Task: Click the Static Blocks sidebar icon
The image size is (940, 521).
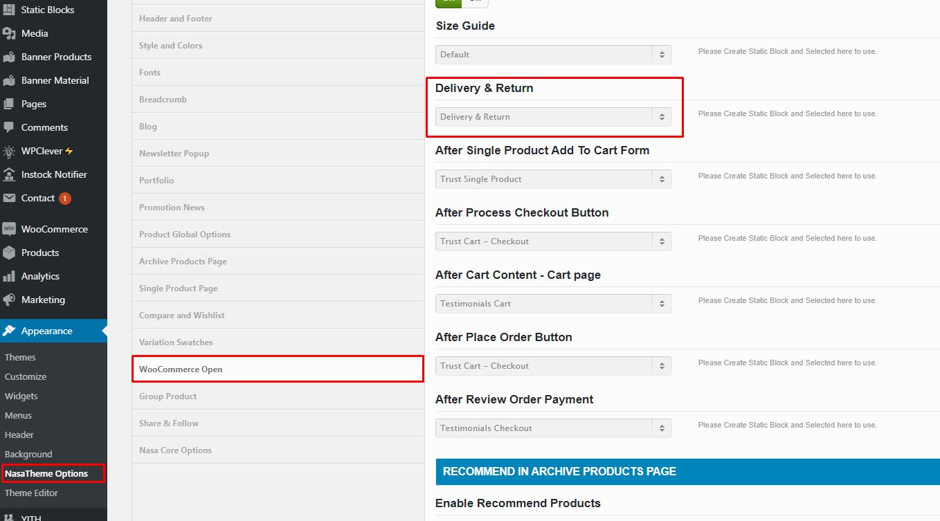Action: pos(9,10)
